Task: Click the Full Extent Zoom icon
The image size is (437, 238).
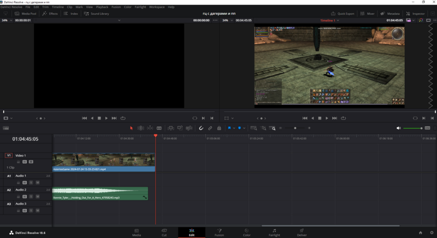Action: click(253, 128)
